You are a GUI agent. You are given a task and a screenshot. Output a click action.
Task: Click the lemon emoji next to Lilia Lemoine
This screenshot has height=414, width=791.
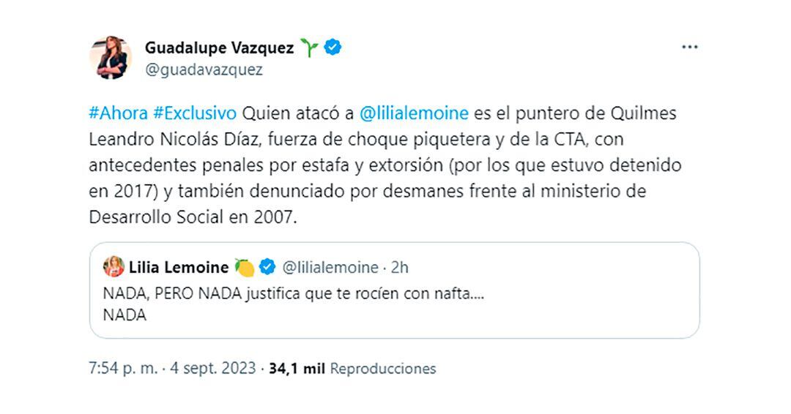[x=245, y=268]
